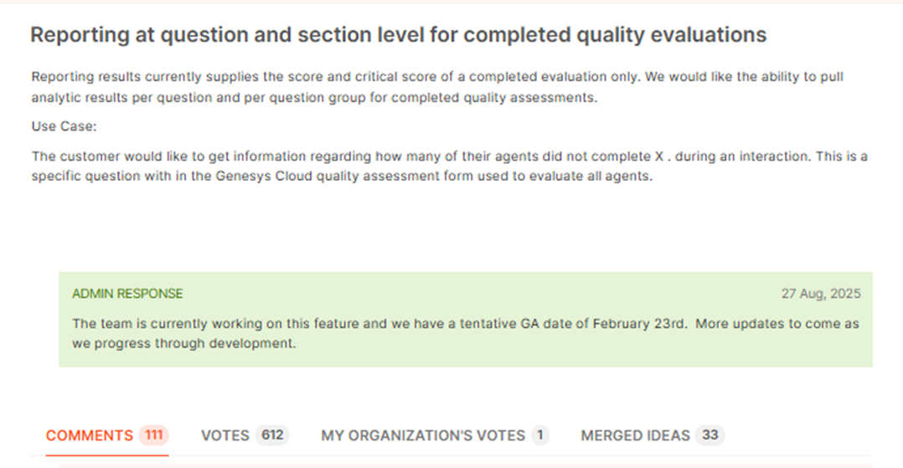This screenshot has width=903, height=468.
Task: Open the Comments tab
Action: (89, 435)
